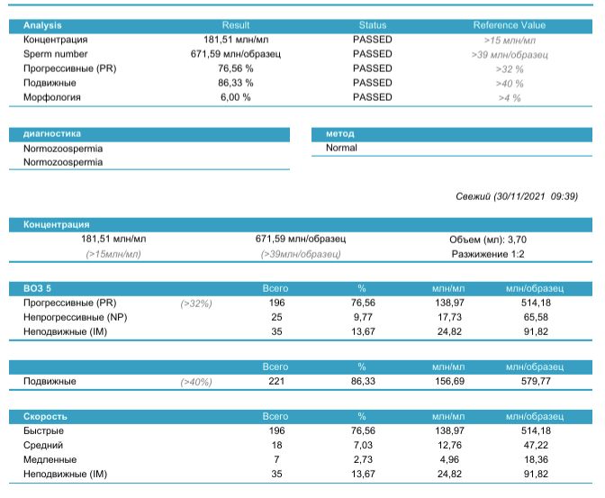This screenshot has height=498, width=605.
Task: Click the >4 % reference value
Action: pos(509,97)
